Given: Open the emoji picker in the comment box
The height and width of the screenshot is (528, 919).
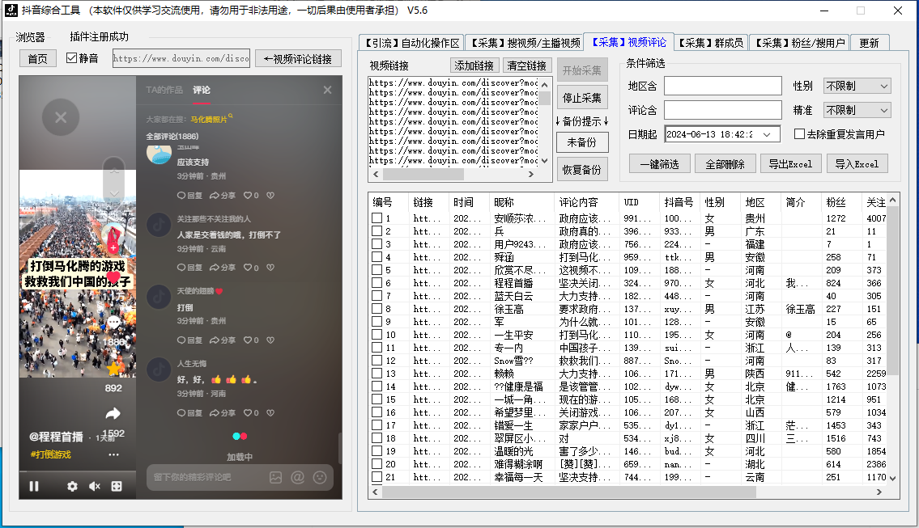Looking at the screenshot, I should click(x=320, y=478).
